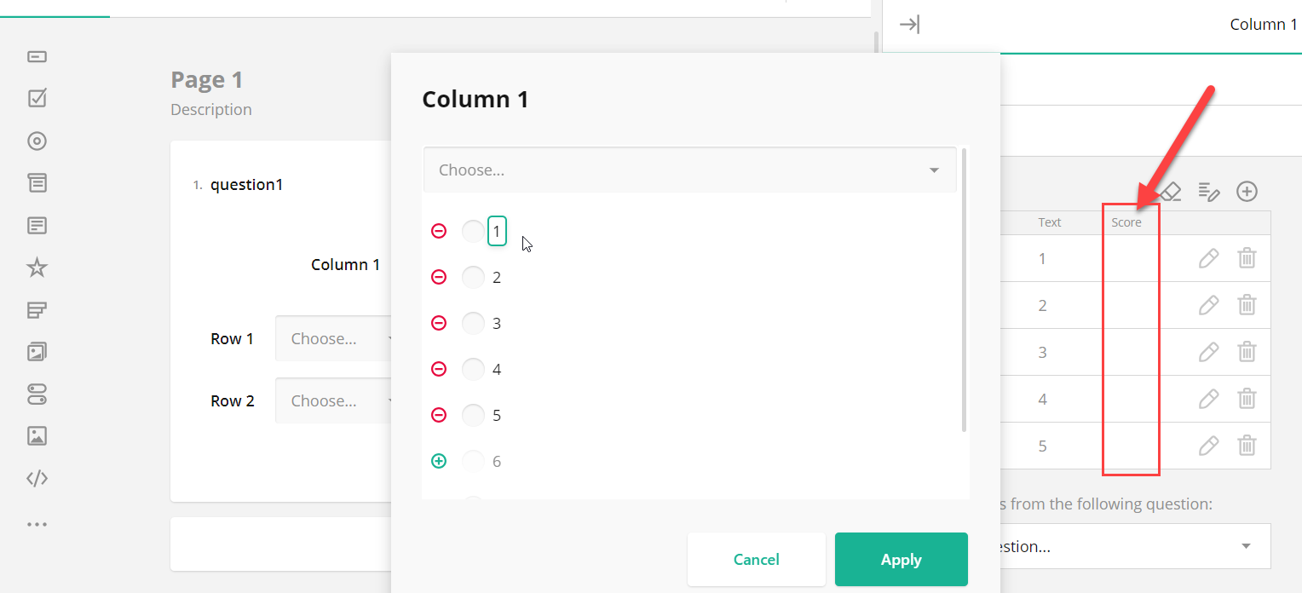The image size is (1302, 593).
Task: Open the Choose dropdown in the modal
Action: coord(690,170)
